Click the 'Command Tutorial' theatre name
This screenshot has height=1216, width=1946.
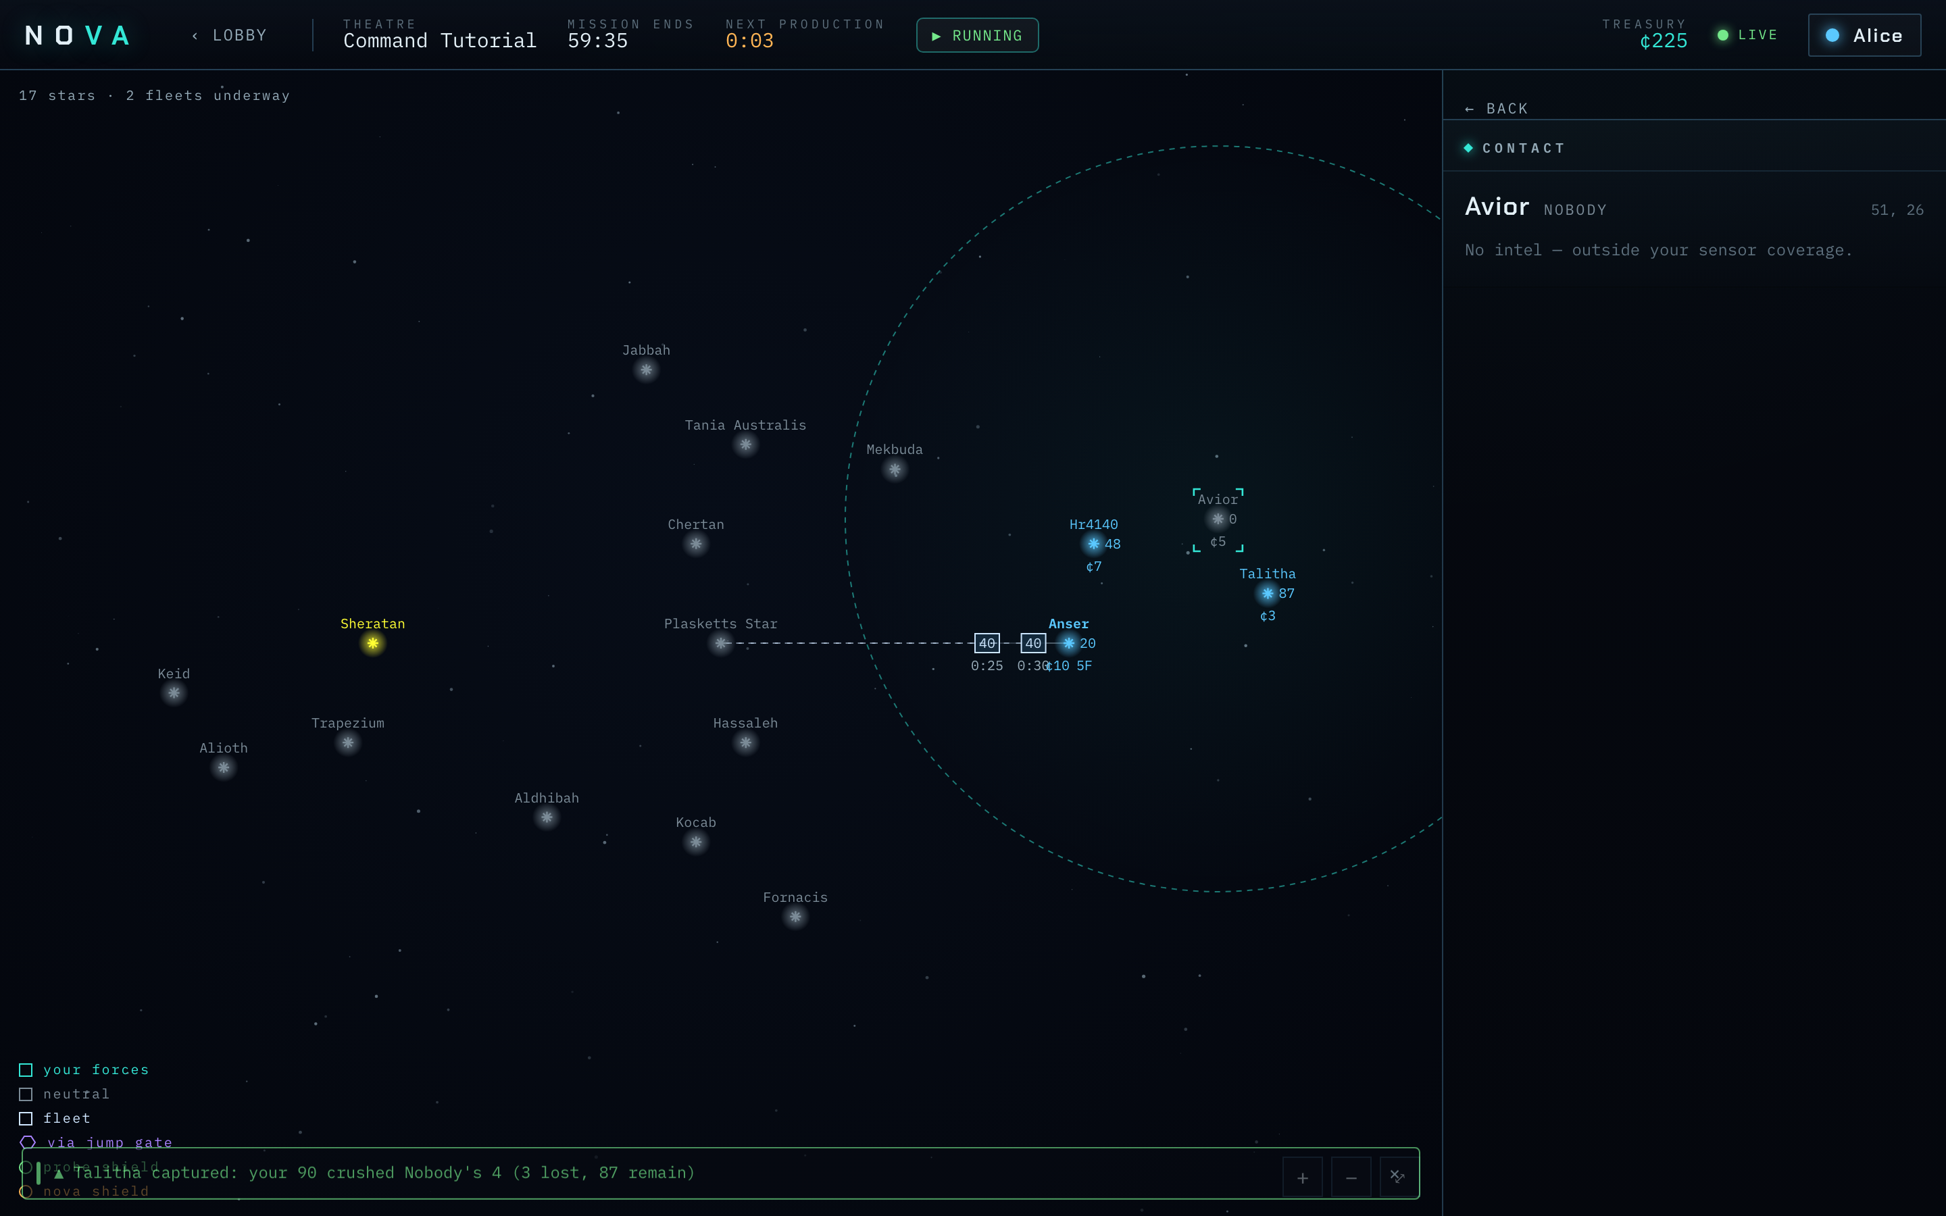(x=440, y=41)
